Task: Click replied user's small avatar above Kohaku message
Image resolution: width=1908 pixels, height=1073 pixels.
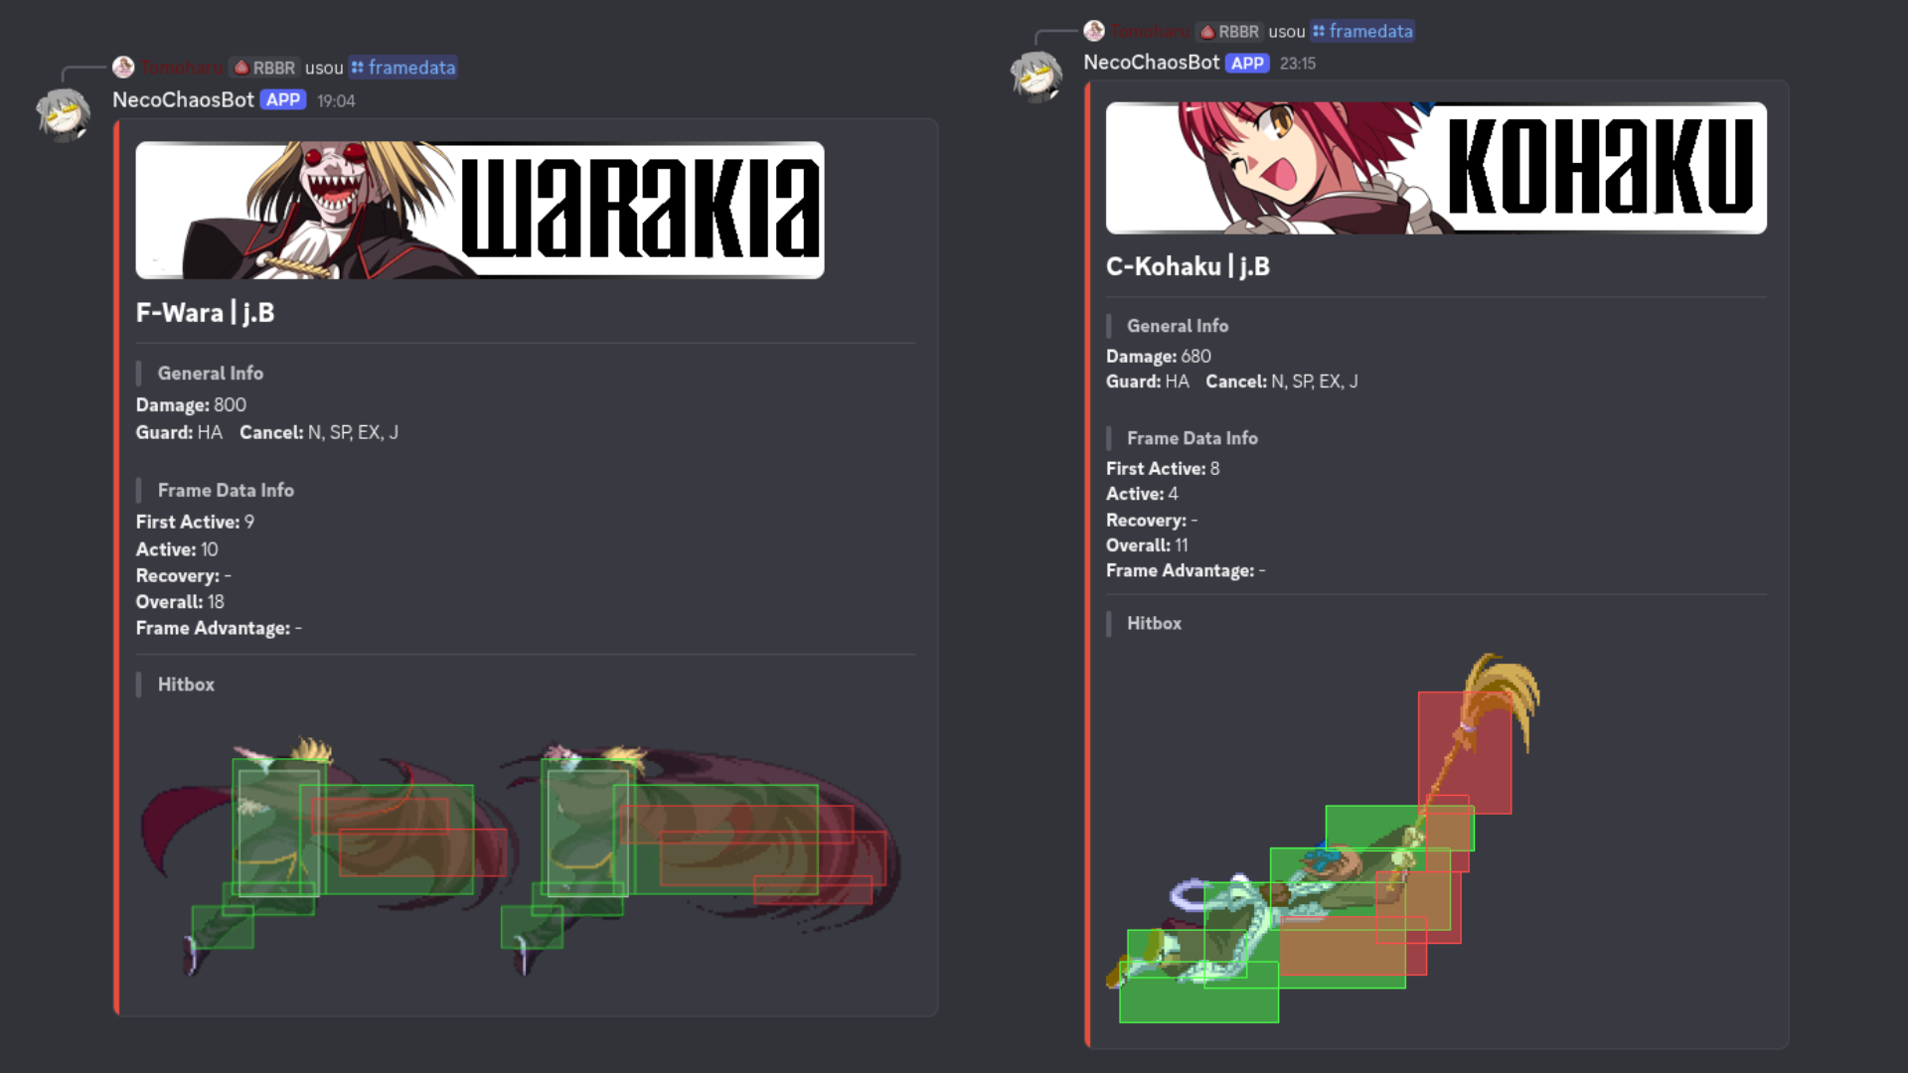Action: point(1094,31)
